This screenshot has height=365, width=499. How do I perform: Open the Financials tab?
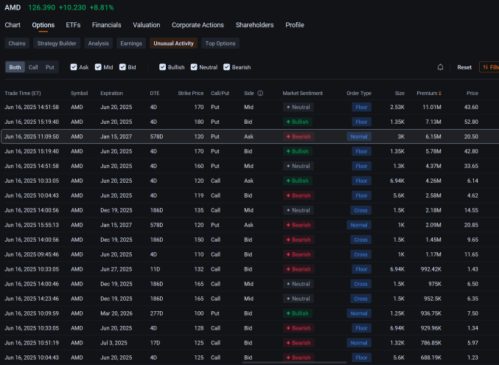tap(107, 25)
